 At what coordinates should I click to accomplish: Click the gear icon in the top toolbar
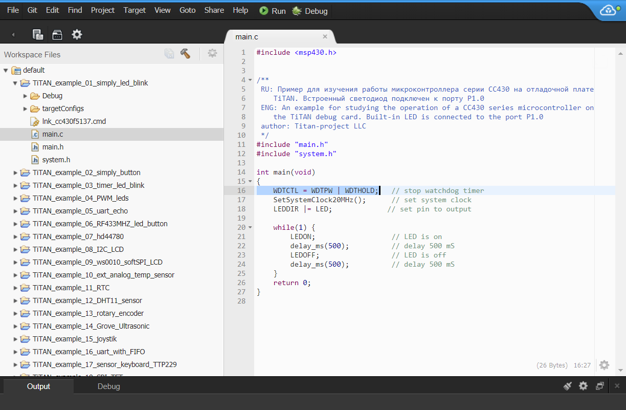coord(77,34)
